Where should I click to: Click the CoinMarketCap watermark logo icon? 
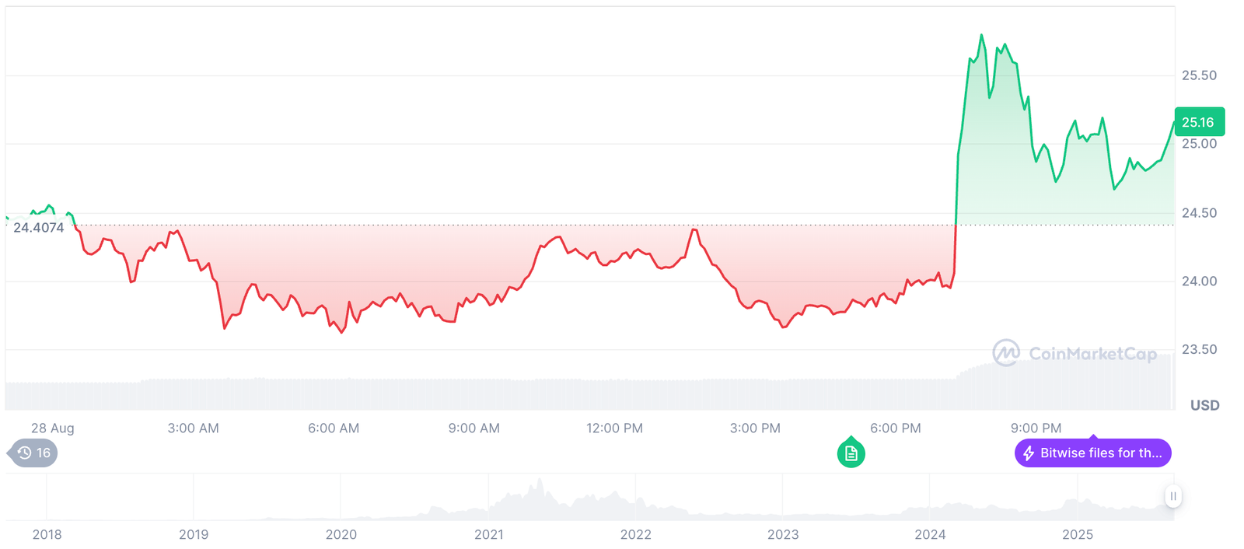[x=1005, y=353]
